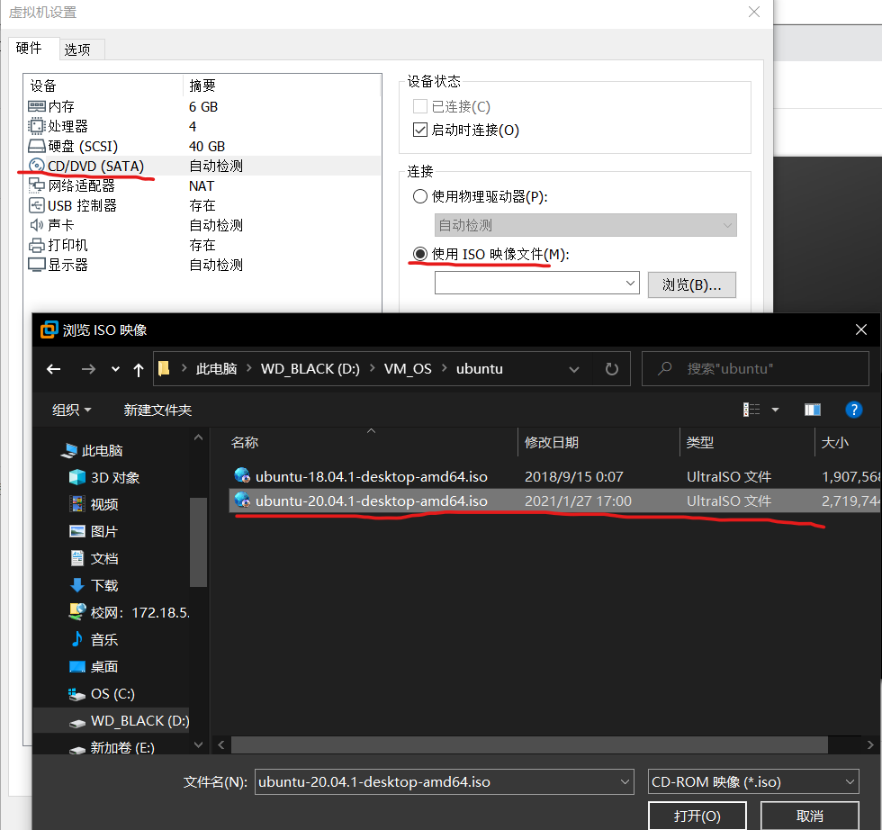Image resolution: width=882 pixels, height=830 pixels.
Task: Open help via the blue question mark icon
Action: 853,410
